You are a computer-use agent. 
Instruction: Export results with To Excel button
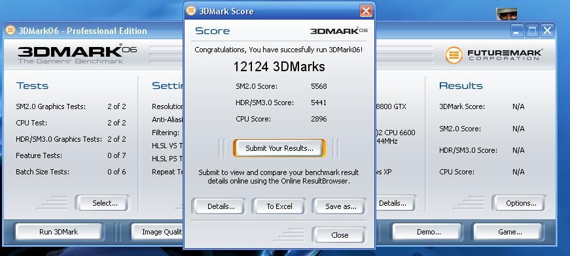point(279,206)
